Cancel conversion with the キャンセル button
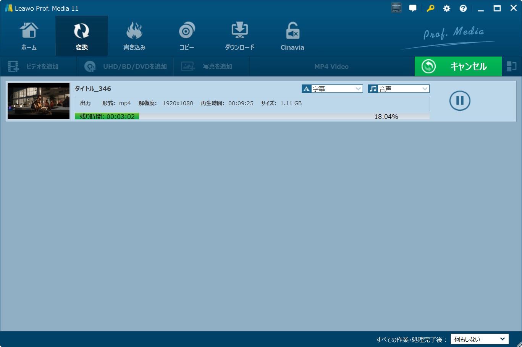This screenshot has height=347, width=522. tap(458, 66)
